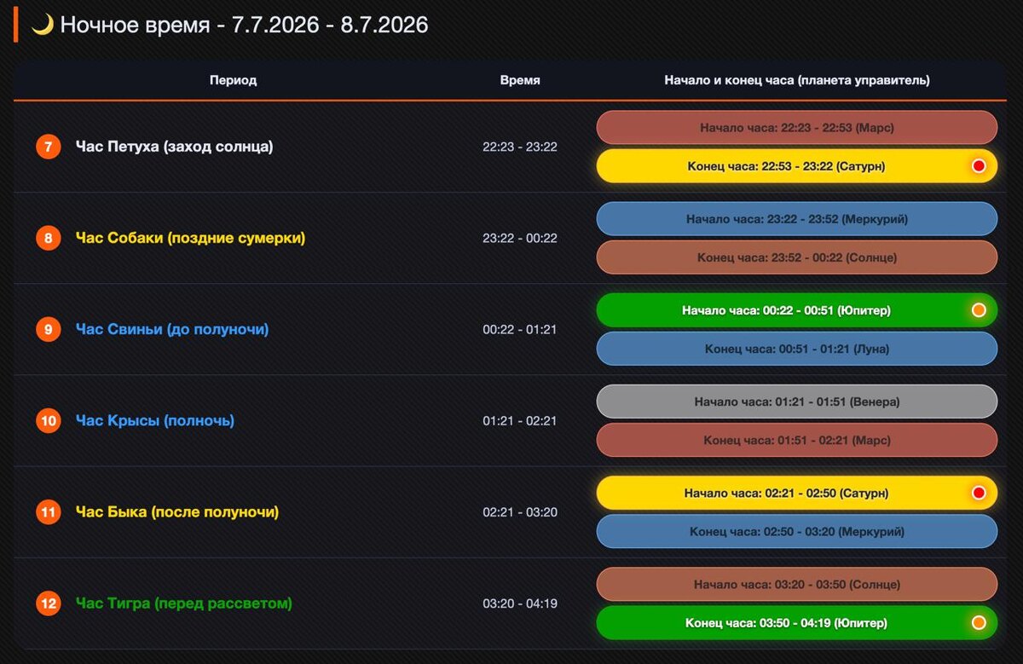The image size is (1023, 664).
Task: Select the Время column header
Action: pyautogui.click(x=520, y=80)
